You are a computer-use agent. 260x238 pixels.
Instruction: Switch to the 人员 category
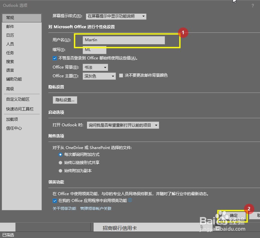[x=22, y=44]
